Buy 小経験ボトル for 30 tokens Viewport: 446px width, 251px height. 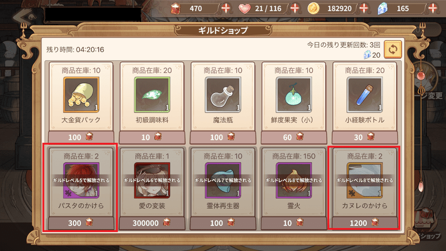click(x=365, y=137)
